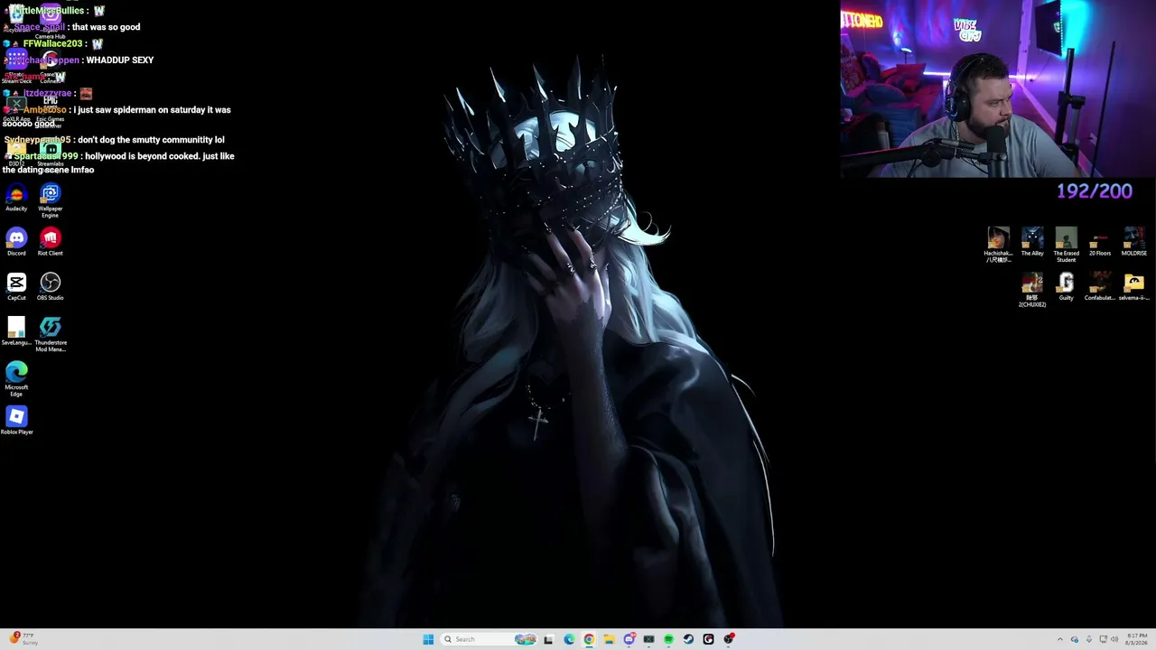This screenshot has height=650, width=1156.
Task: Open Discord from the taskbar
Action: click(x=629, y=639)
